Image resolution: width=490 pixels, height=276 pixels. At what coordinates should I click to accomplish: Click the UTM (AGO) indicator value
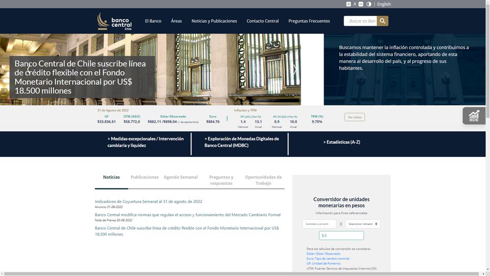click(132, 122)
